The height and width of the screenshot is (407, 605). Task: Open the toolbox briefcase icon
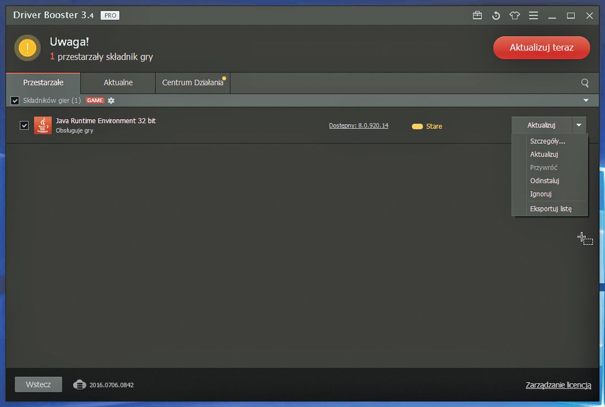(477, 15)
